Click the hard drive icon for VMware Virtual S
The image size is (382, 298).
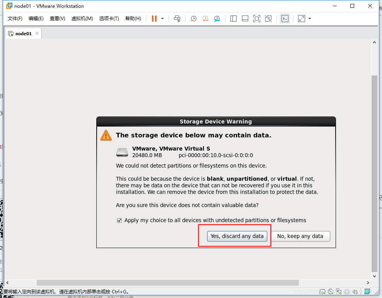coord(122,152)
